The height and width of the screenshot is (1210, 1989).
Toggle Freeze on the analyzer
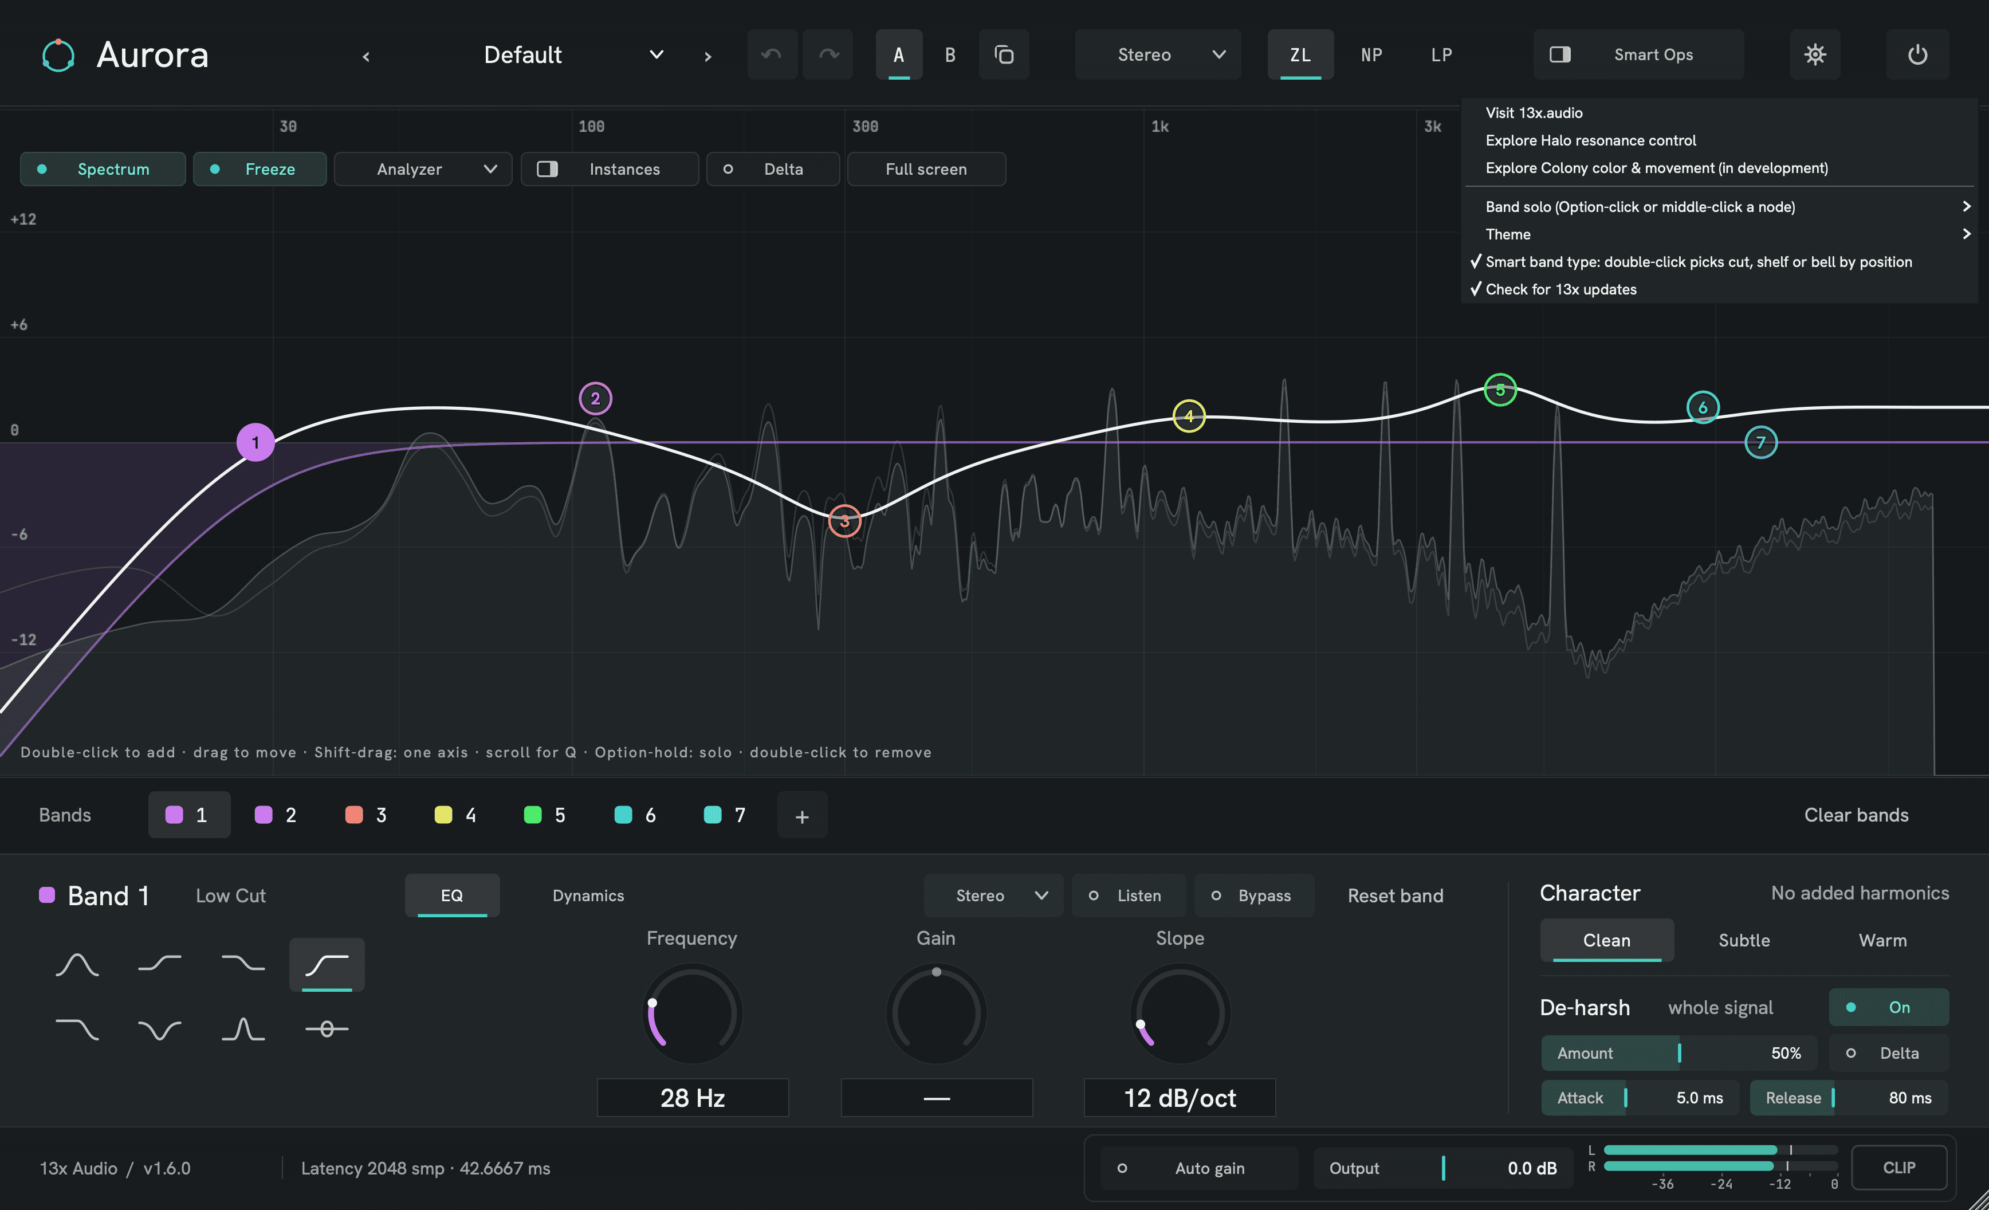pyautogui.click(x=259, y=168)
